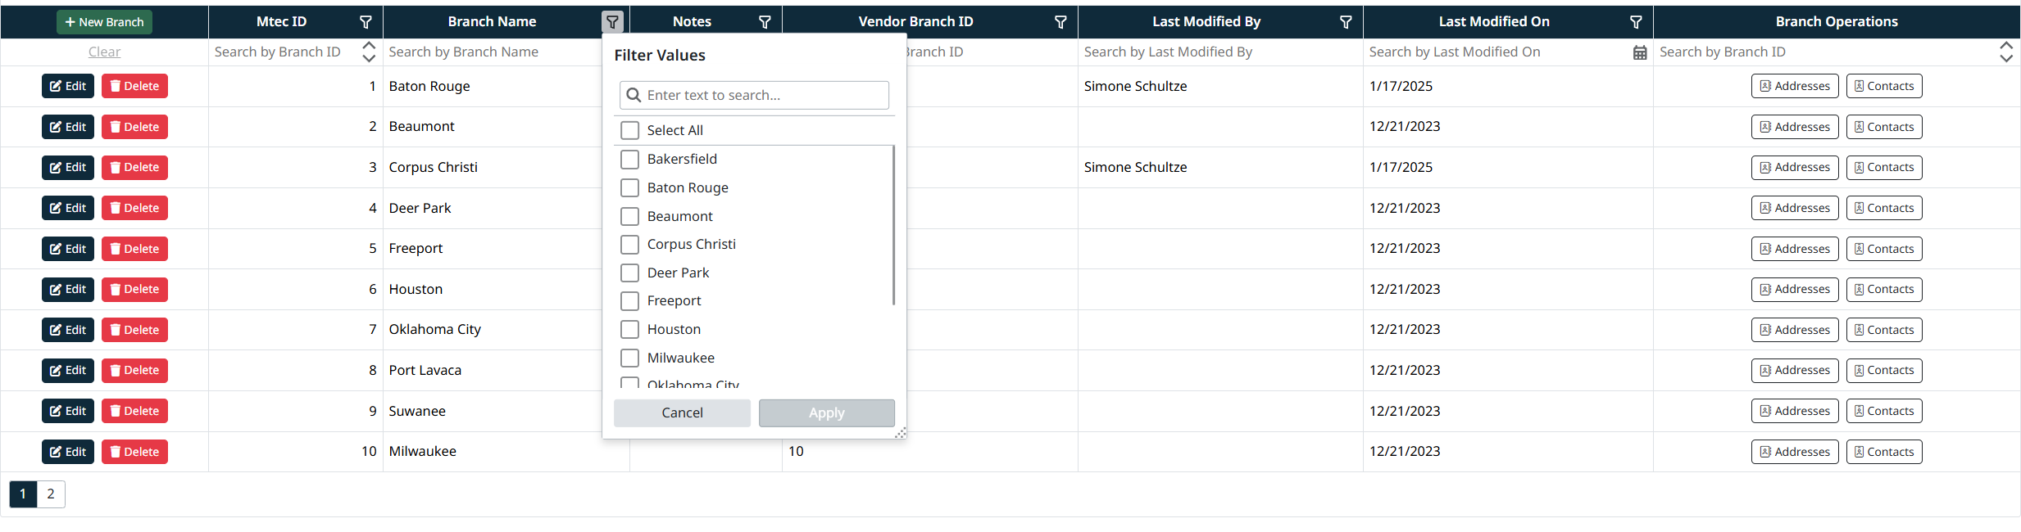
Task: Open the Last Modified On filter icon
Action: point(1636,22)
